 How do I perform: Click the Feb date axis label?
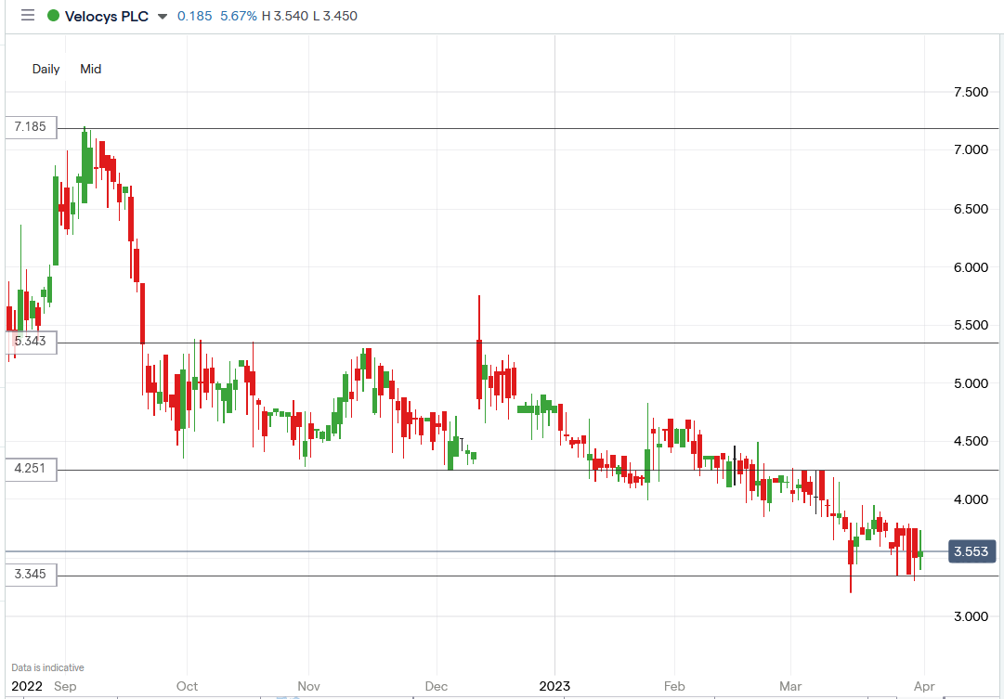[674, 687]
